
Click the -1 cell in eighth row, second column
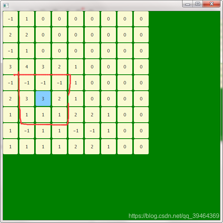click(27, 130)
